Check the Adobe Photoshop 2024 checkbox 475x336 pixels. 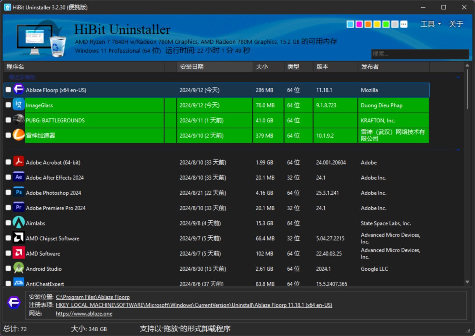[8, 192]
